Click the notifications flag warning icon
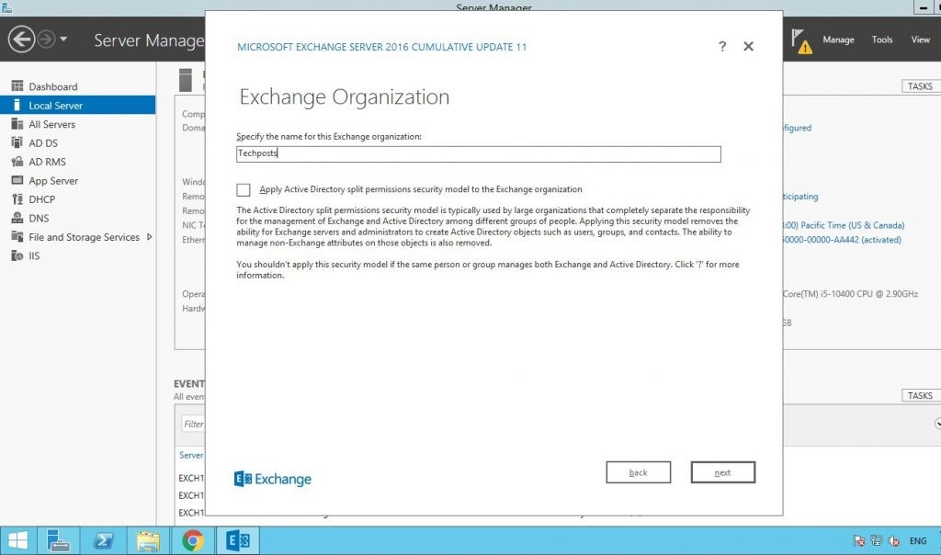This screenshot has height=555, width=941. (x=801, y=40)
